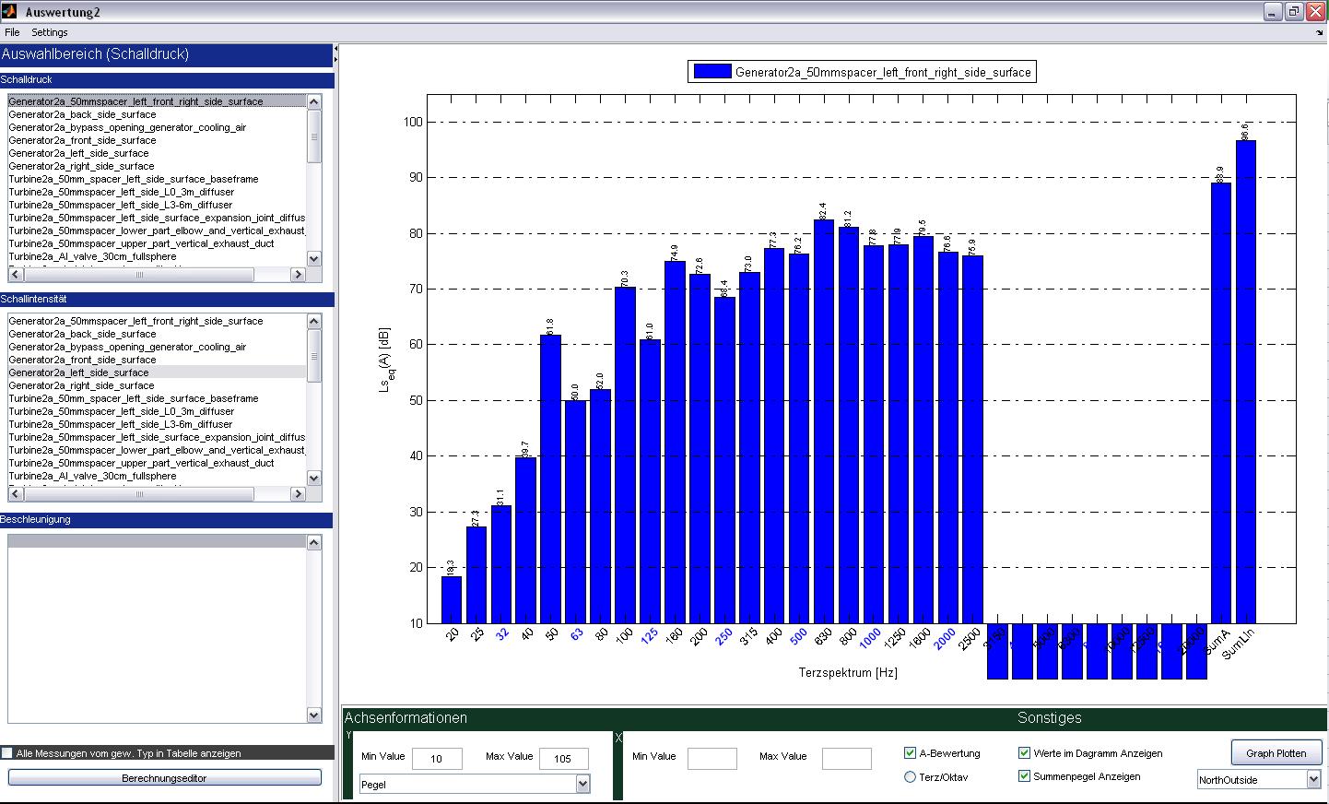Open the Pegel dropdown

coord(582,785)
